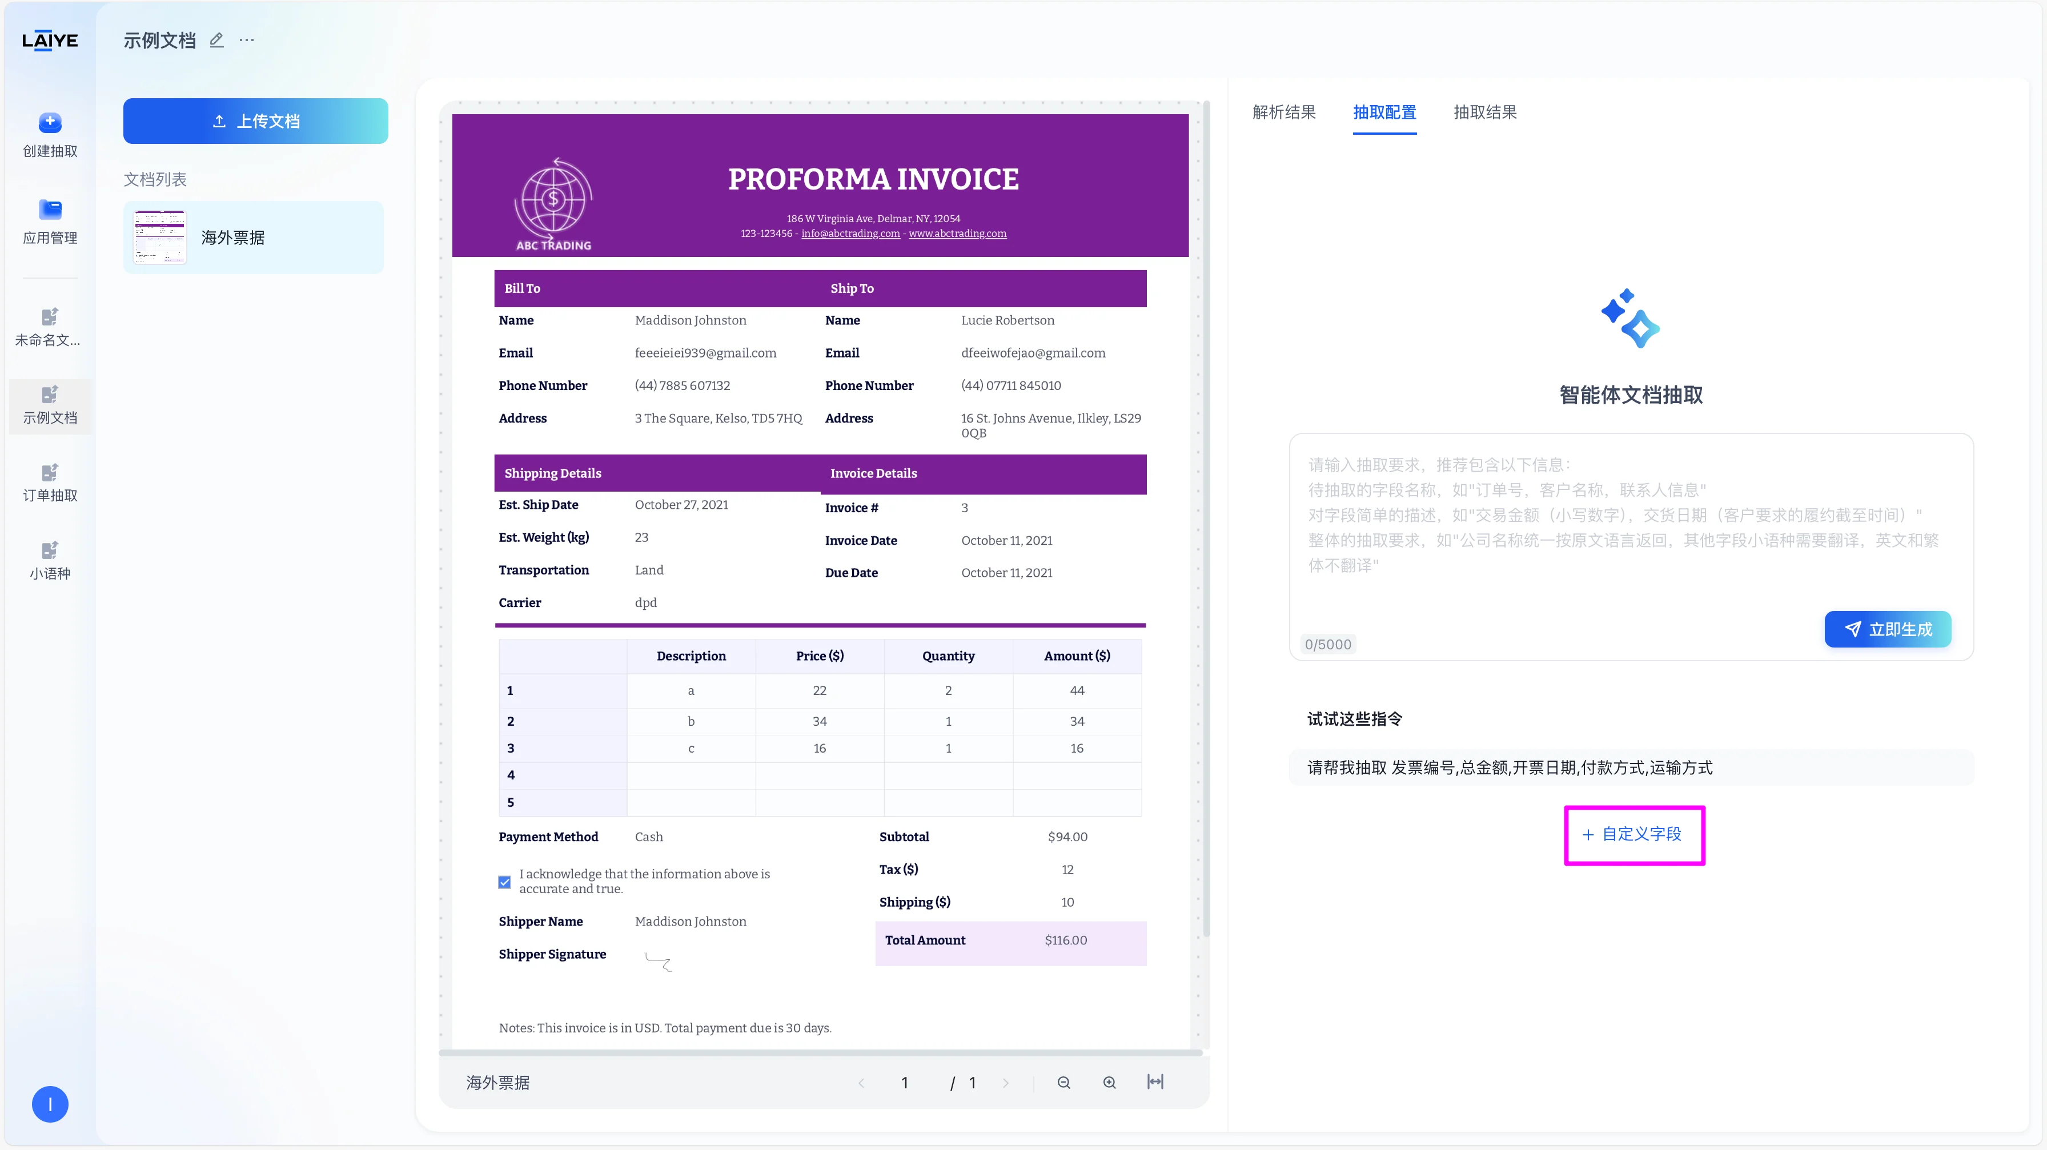Open 应用管理 in the sidebar

point(50,222)
